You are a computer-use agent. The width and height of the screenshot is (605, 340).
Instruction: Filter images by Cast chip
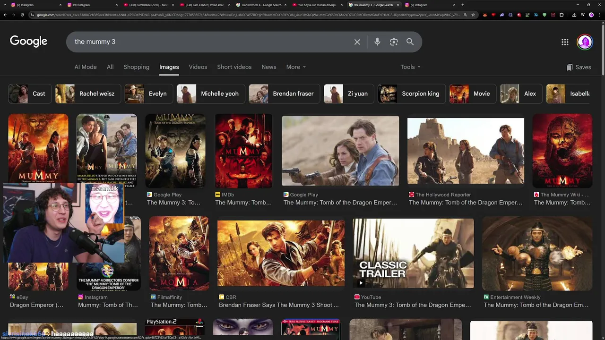[29, 93]
